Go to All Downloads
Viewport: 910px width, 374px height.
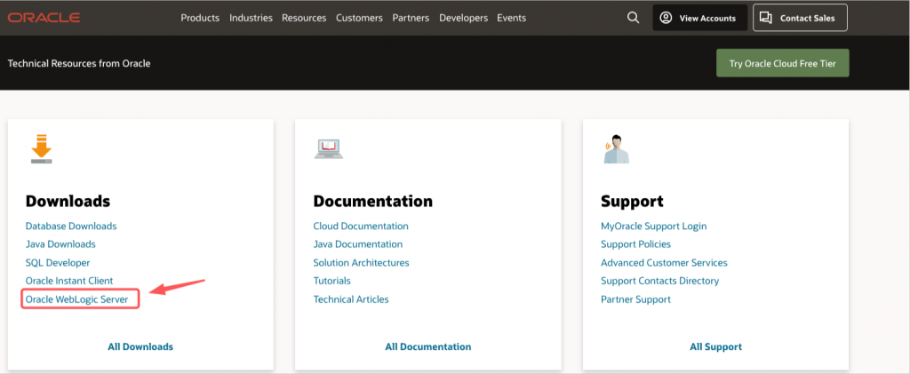[140, 346]
